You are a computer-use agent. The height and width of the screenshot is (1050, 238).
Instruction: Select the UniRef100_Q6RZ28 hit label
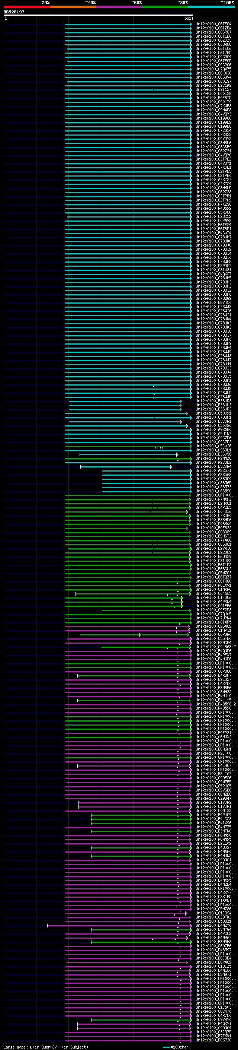(213, 192)
